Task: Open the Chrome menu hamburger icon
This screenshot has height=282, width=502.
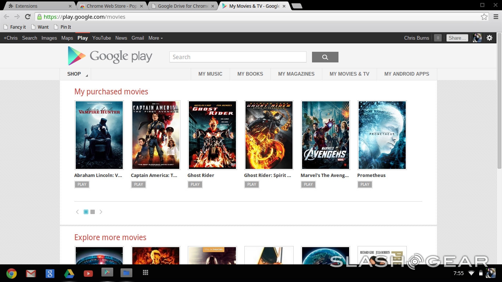Action: [x=496, y=17]
